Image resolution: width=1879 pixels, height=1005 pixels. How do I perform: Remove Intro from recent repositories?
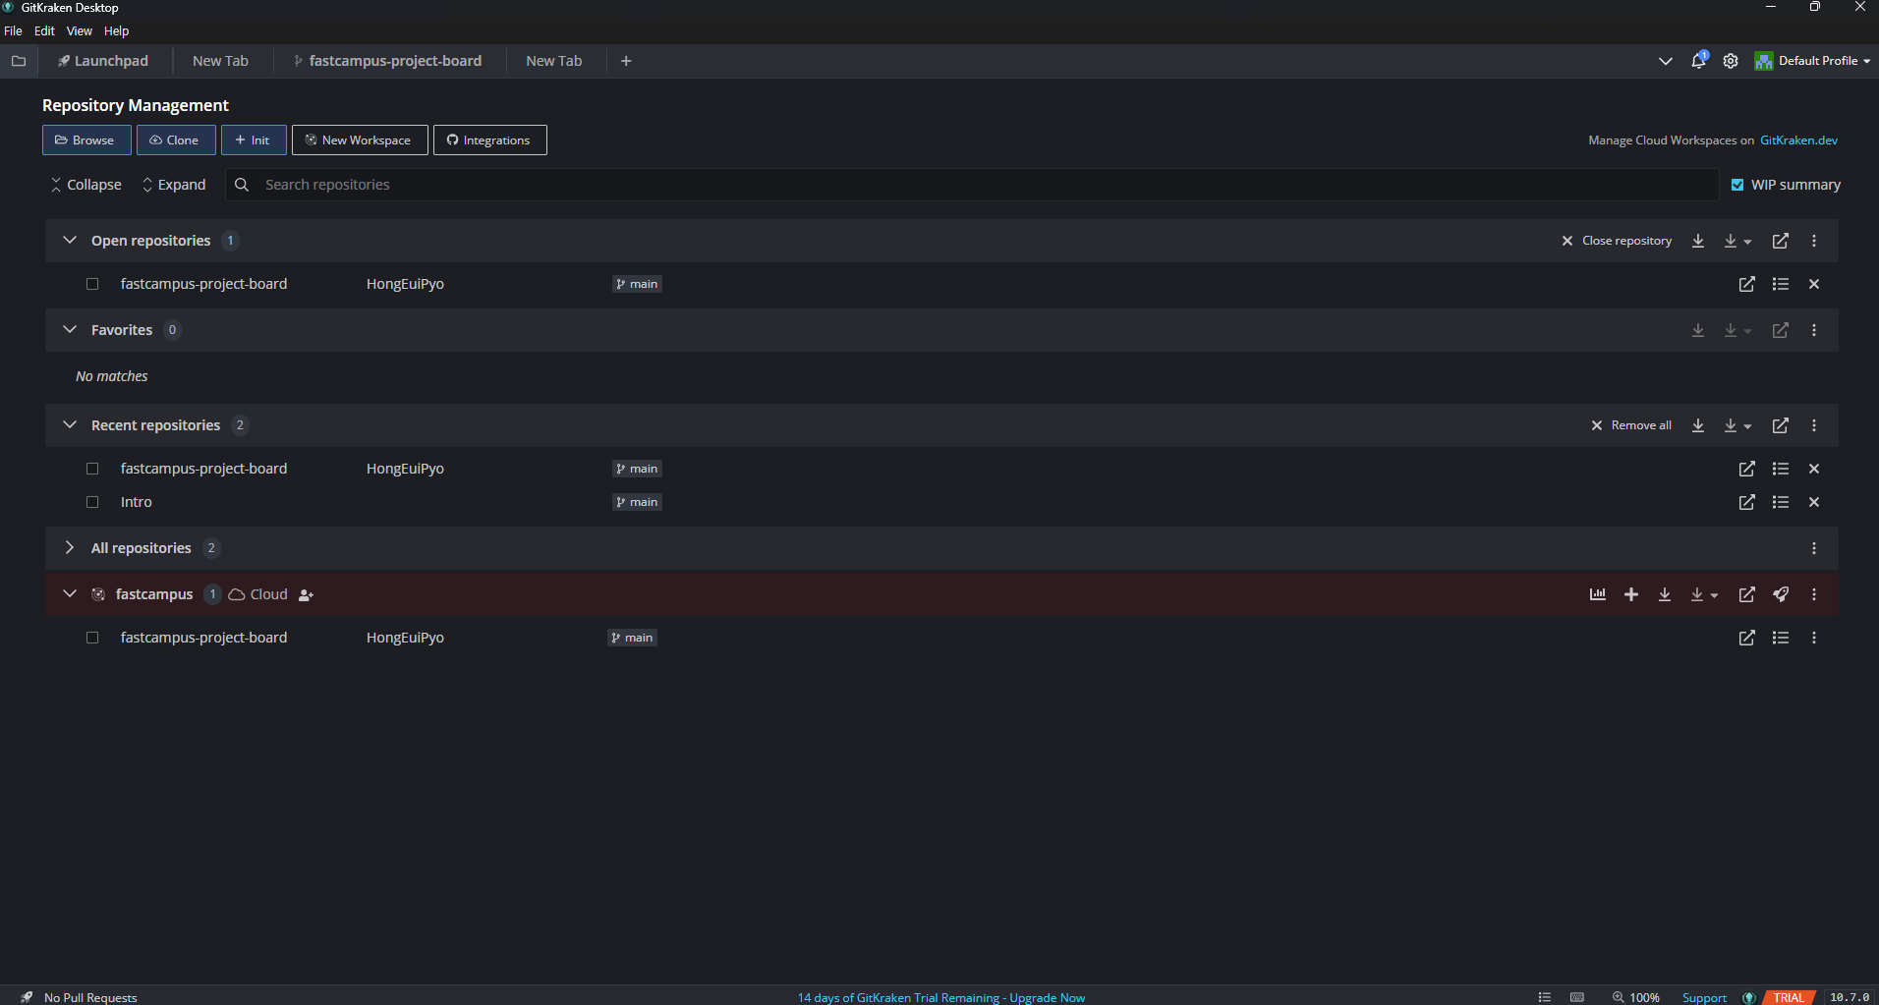tap(1814, 502)
